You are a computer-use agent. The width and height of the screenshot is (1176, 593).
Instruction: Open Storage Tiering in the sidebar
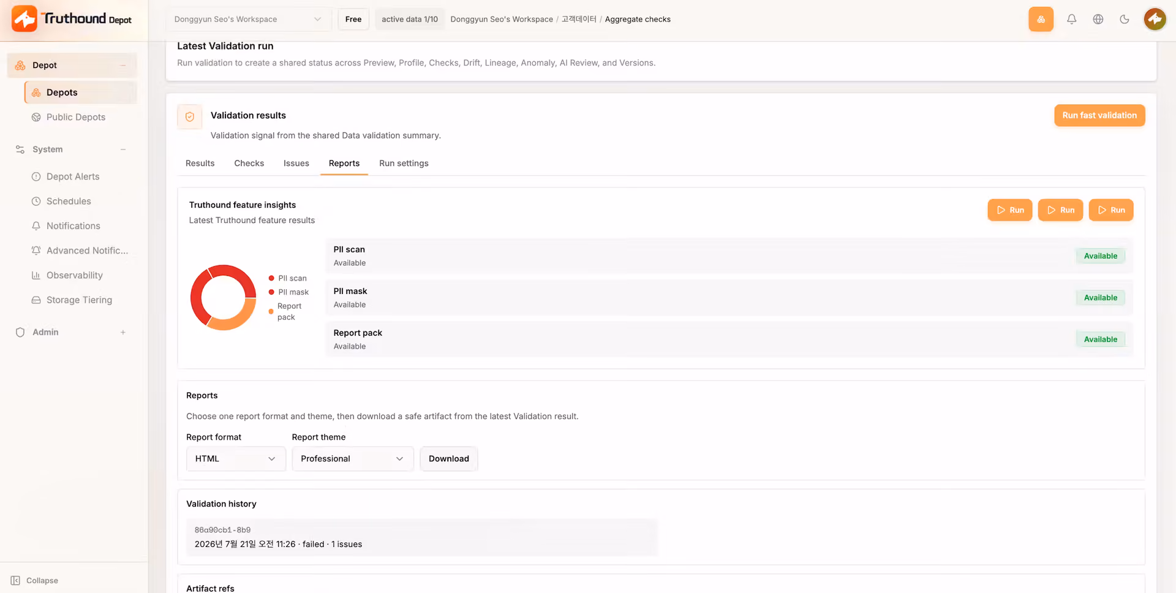79,300
